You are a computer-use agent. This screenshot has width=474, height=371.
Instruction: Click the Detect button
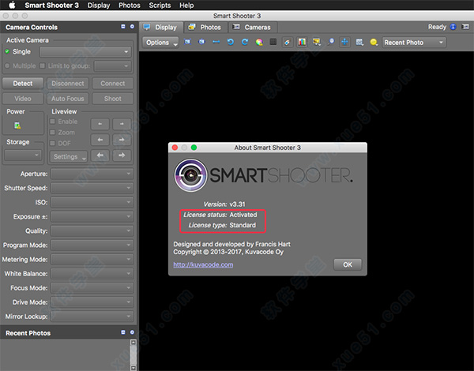click(x=23, y=84)
